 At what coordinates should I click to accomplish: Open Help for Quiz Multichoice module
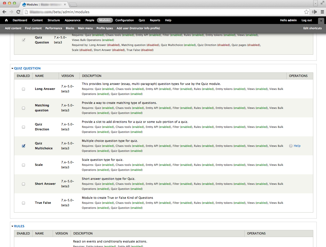click(x=297, y=146)
